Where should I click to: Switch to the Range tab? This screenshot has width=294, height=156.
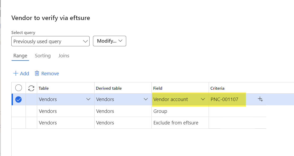tap(20, 56)
